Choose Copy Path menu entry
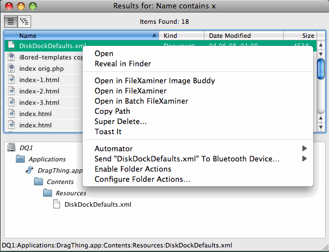The height and width of the screenshot is (252, 329). pos(112,111)
